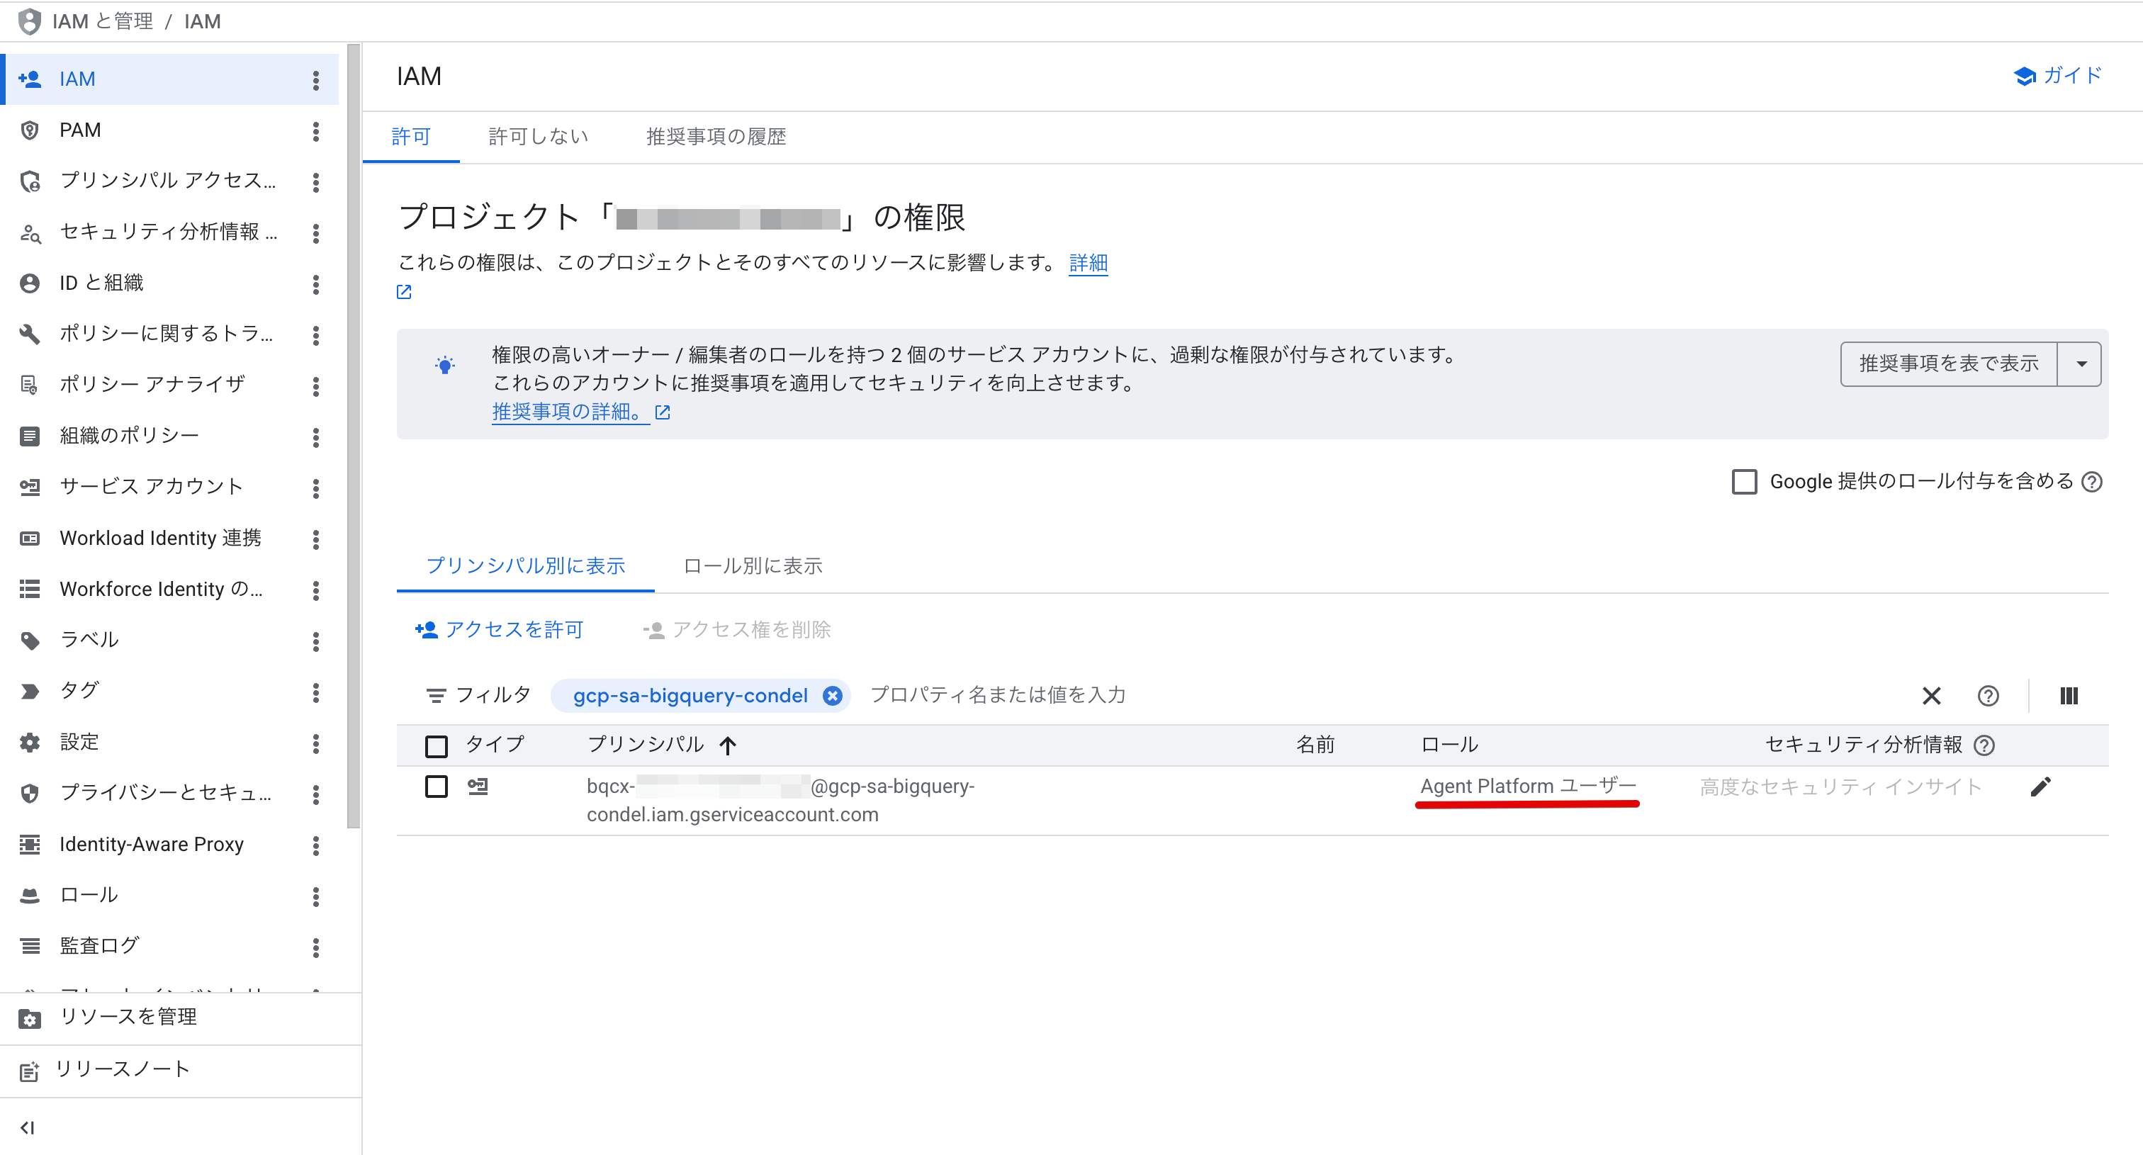The width and height of the screenshot is (2143, 1155).
Task: Open help for セキュリティ分析情報 column
Action: click(1984, 745)
